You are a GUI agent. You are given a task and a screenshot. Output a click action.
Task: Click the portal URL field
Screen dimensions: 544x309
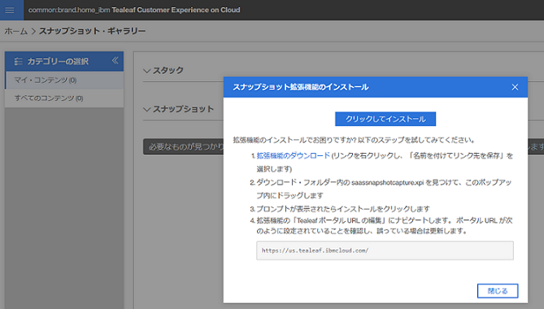click(385, 250)
